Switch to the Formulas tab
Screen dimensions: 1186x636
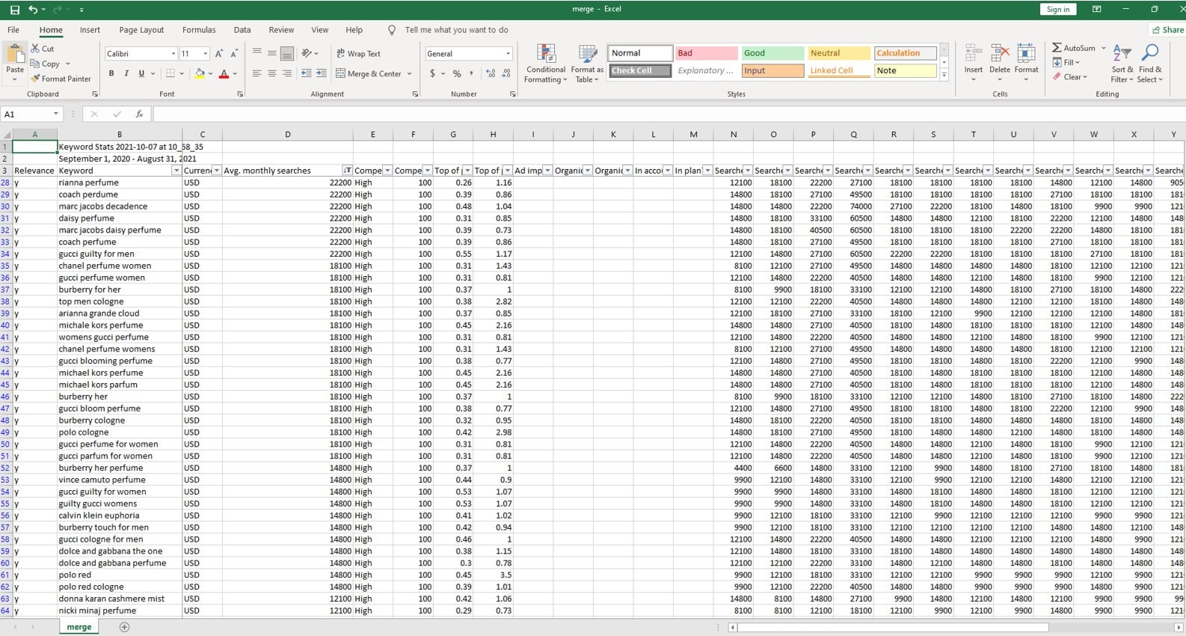click(199, 30)
